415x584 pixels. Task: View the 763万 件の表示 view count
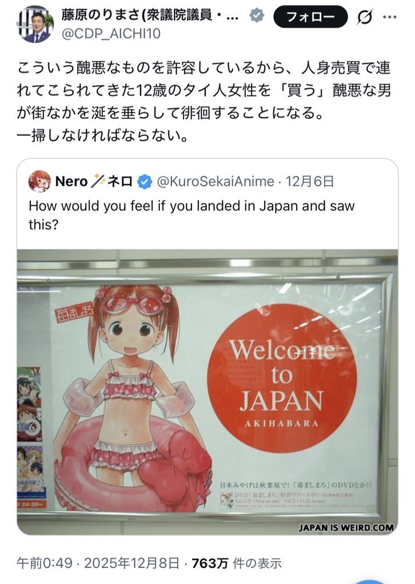pos(237,563)
